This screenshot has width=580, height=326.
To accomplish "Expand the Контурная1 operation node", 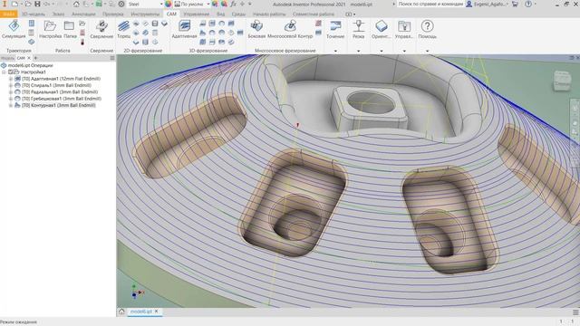I will pos(11,105).
